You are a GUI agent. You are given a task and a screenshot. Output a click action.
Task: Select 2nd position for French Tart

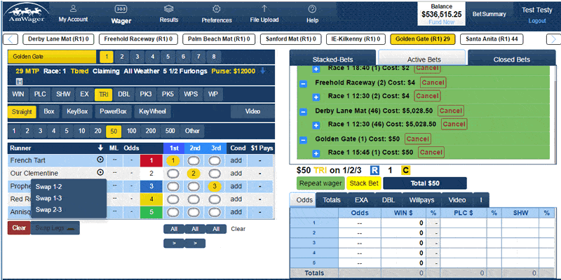[194, 161]
